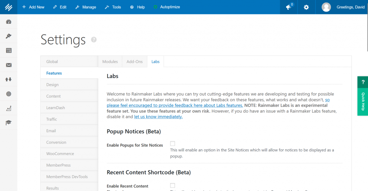Screen dimensions: 368x191
Task: Click Greetings, David account menu
Action: (351, 7)
